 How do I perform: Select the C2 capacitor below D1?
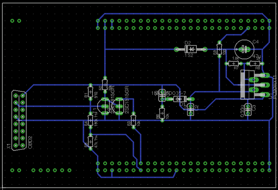tap(191, 110)
